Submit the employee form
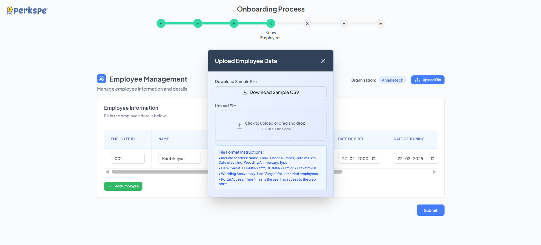Screen dimensions: 541x245 coord(430,210)
